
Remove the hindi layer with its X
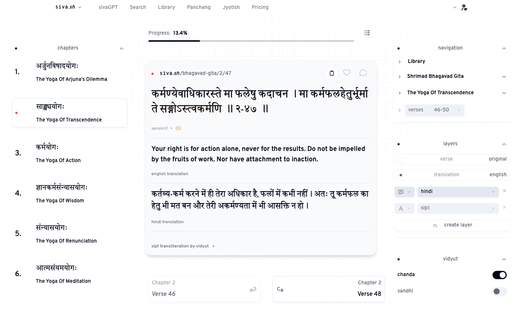(504, 191)
